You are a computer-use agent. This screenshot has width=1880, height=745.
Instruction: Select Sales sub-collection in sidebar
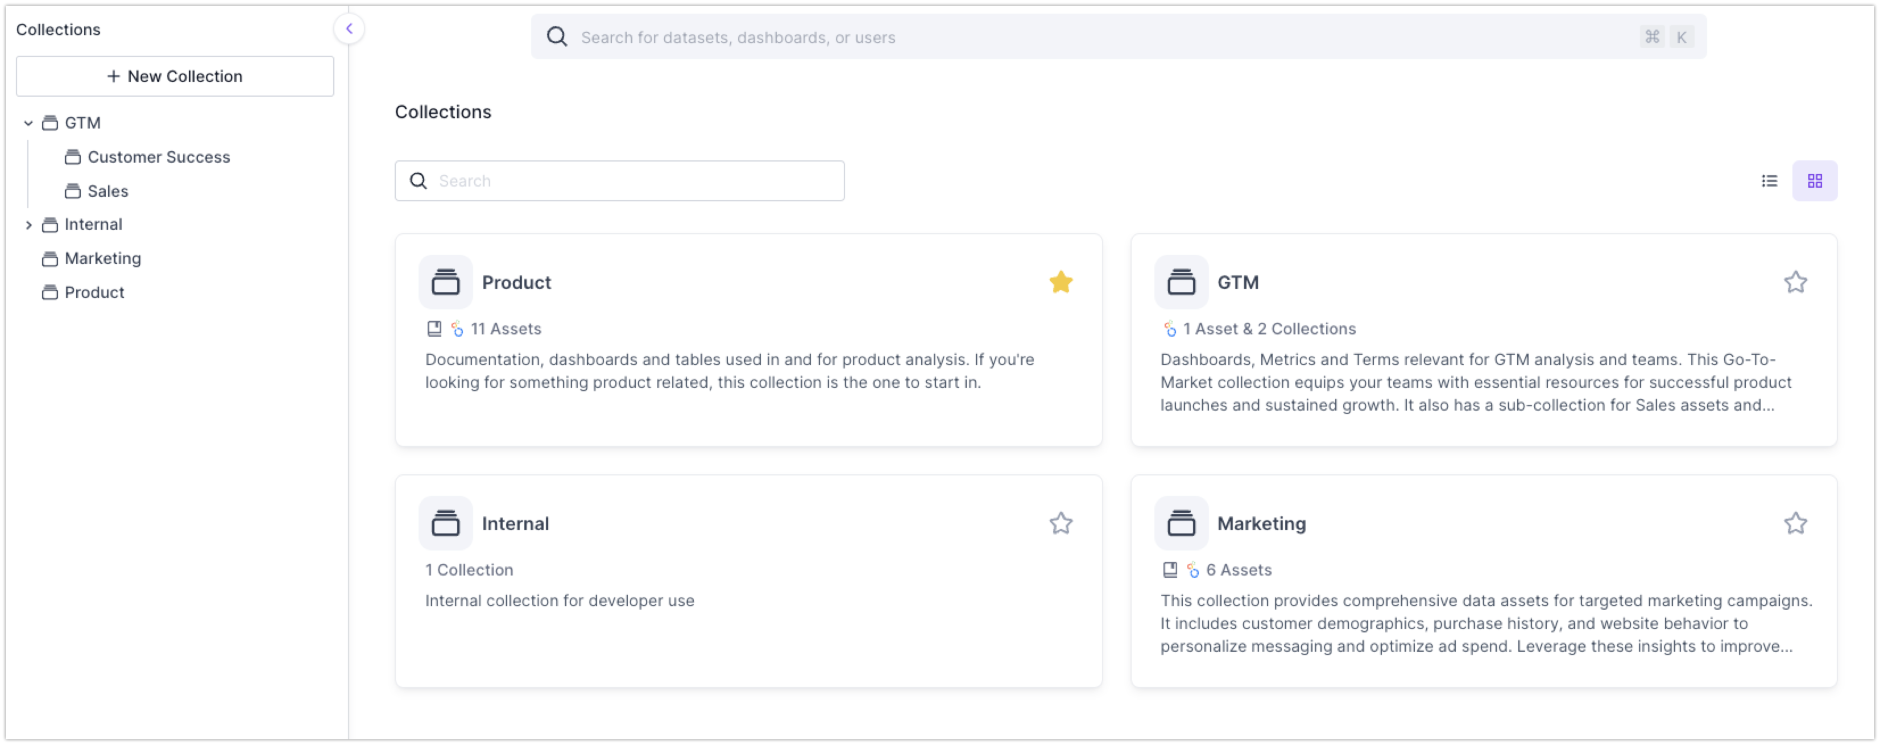pyautogui.click(x=107, y=191)
